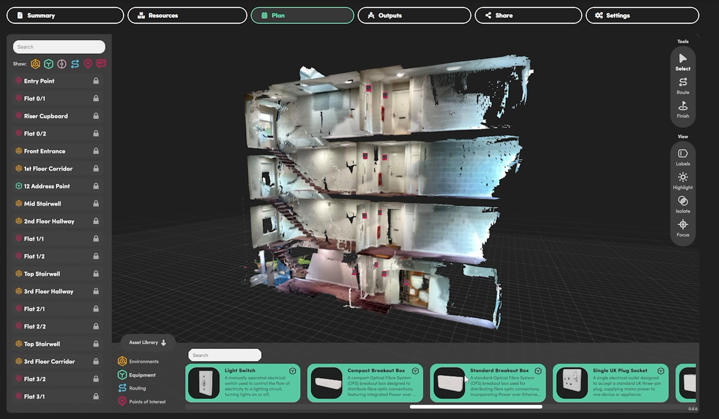Image resolution: width=719 pixels, height=419 pixels.
Task: Open Points of Interest asset category
Action: click(147, 402)
